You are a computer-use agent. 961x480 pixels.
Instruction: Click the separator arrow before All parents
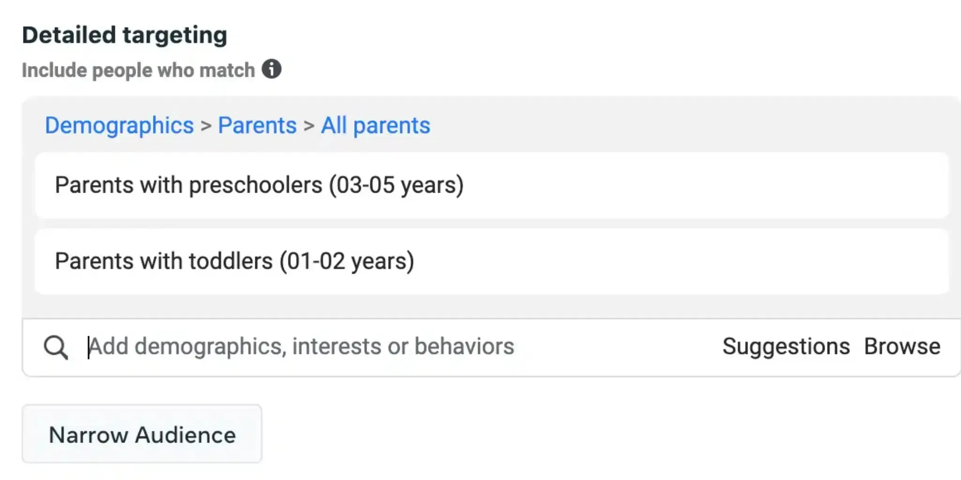click(x=309, y=126)
